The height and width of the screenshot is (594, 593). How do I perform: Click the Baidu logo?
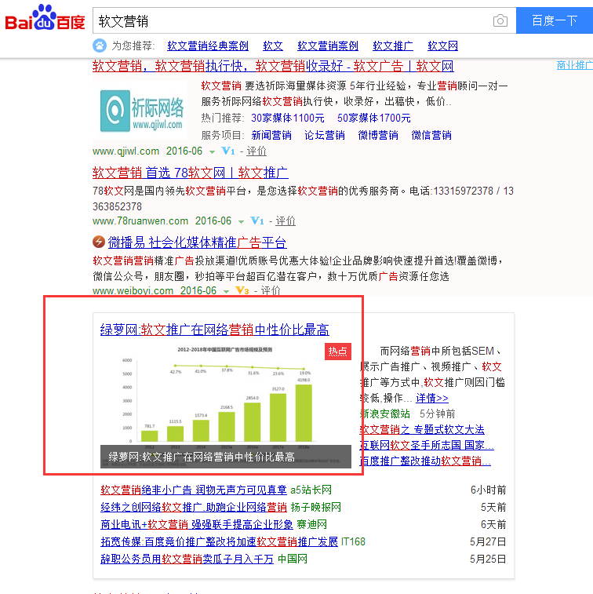coord(45,20)
